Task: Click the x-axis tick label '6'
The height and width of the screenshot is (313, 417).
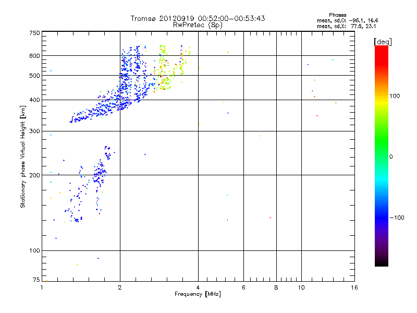Action: pos(243,287)
